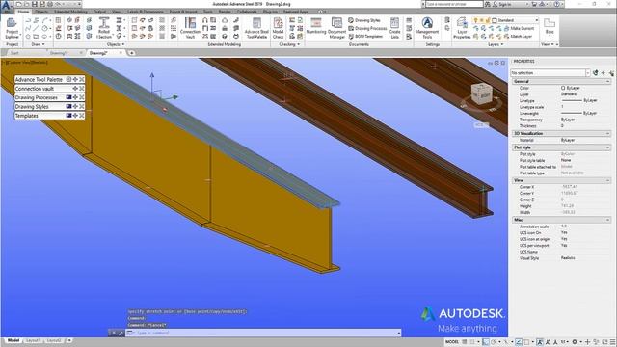Click the workspace switching gear icon
Screen dimensions: 617x347
coord(575,342)
